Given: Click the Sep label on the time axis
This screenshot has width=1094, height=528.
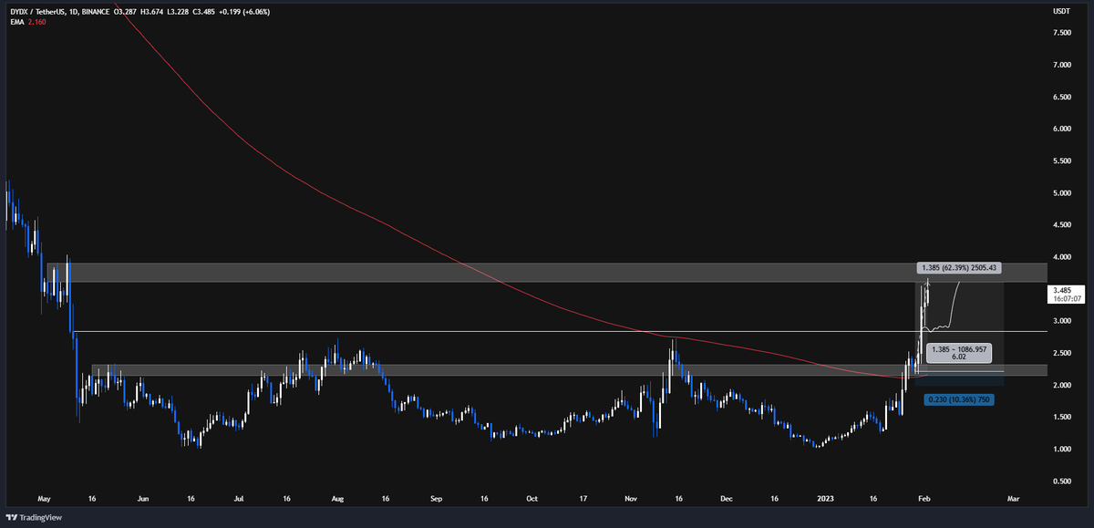Looking at the screenshot, I should click(x=436, y=500).
